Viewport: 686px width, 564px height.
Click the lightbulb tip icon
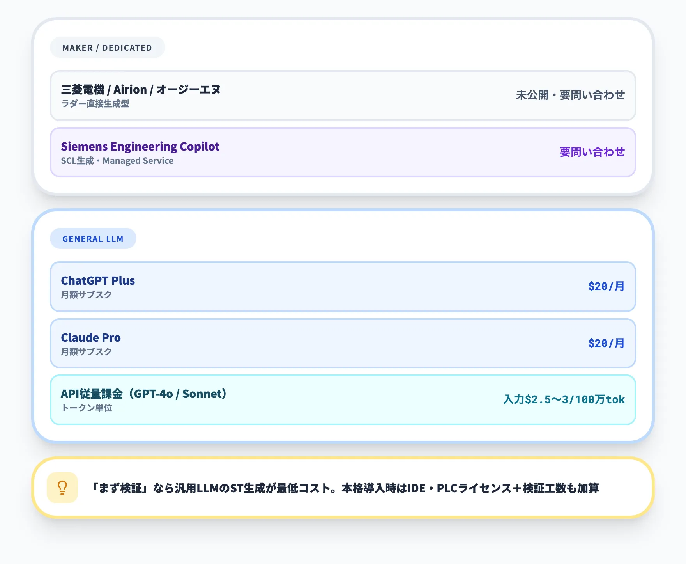pyautogui.click(x=62, y=488)
